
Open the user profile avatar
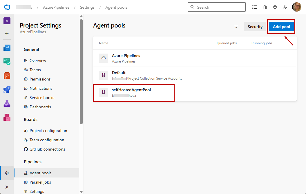297,7
